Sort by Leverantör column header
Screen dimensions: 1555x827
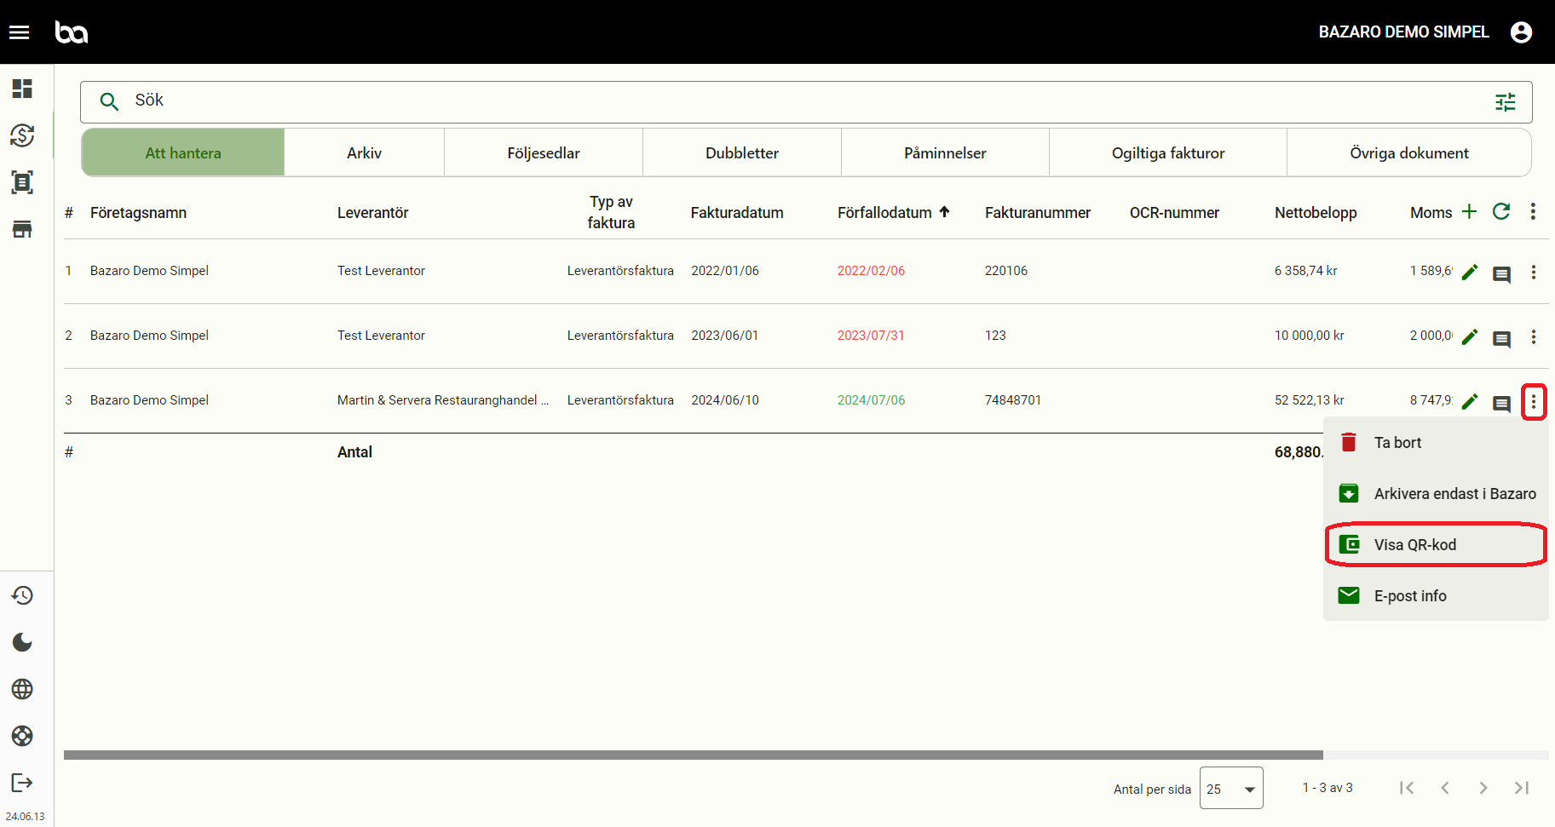pos(373,213)
